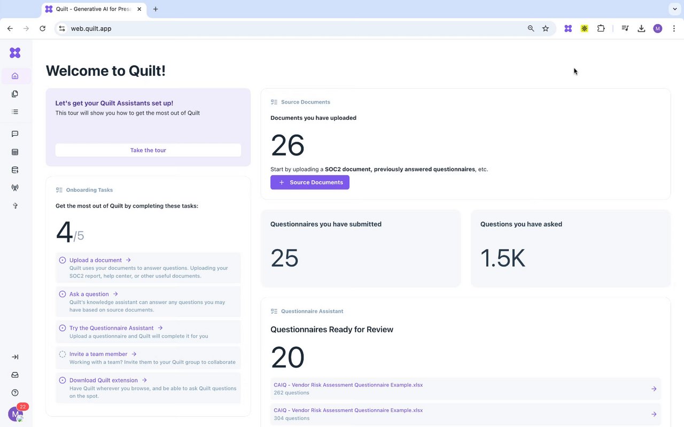Open the browser extensions puzzle icon
The image size is (684, 427).
click(601, 28)
